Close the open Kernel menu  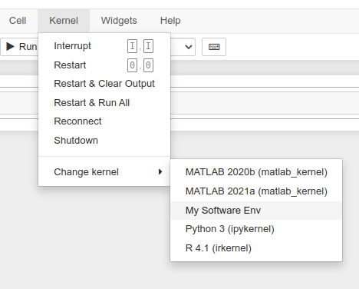click(64, 21)
